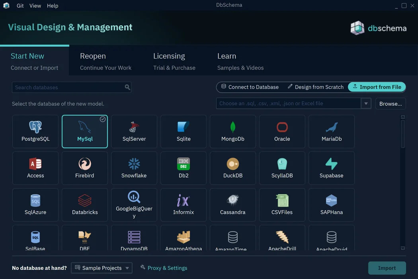Activate the Import from File mode
This screenshot has width=418, height=279.
click(377, 87)
